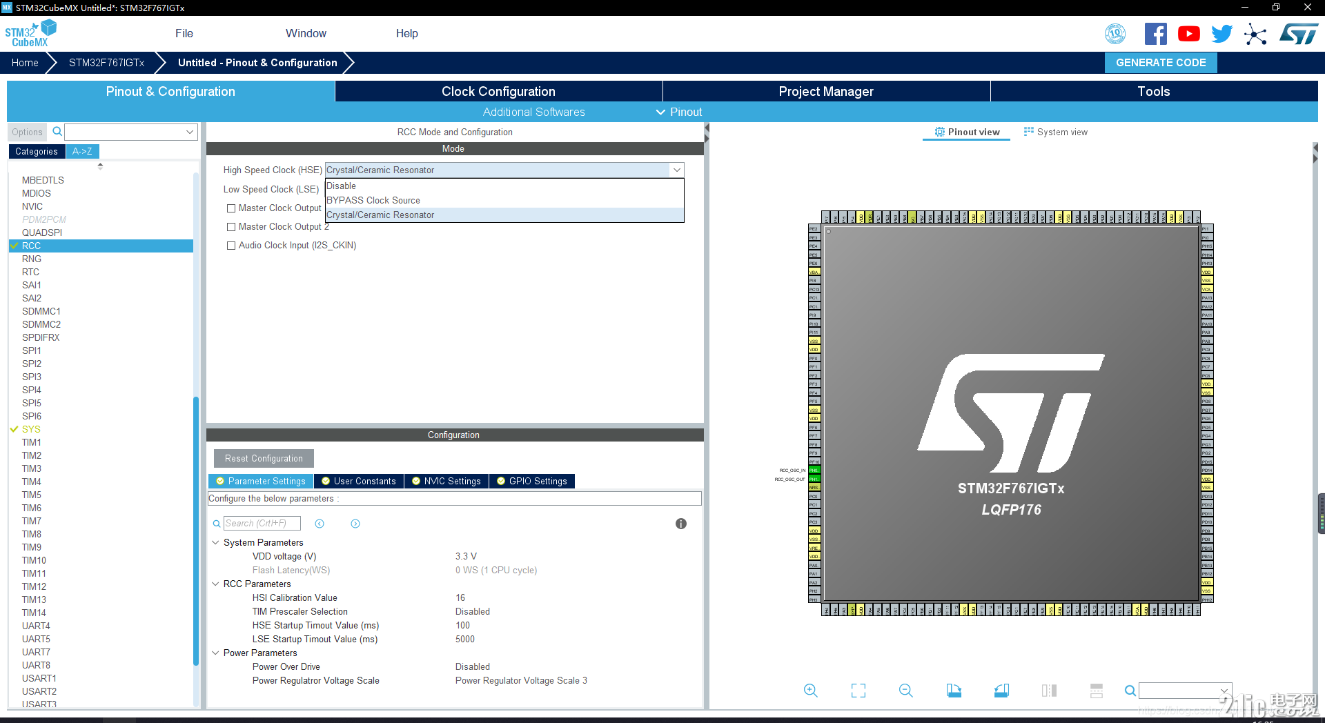
Task: Rotate chip view counter-clockwise
Action: pyautogui.click(x=1001, y=691)
